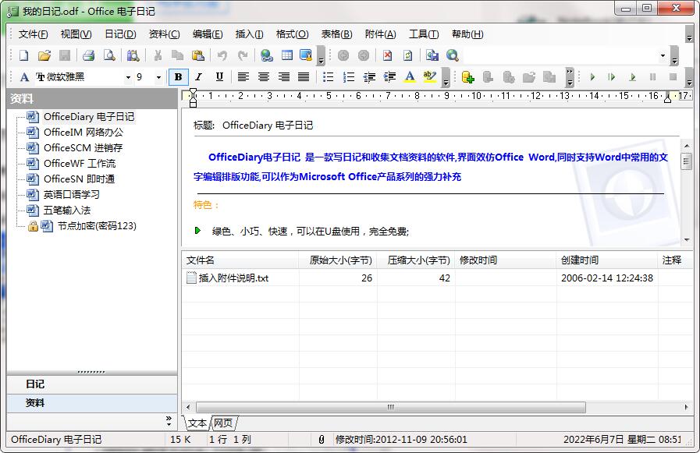
Task: Click the font color swatch
Action: point(409,77)
